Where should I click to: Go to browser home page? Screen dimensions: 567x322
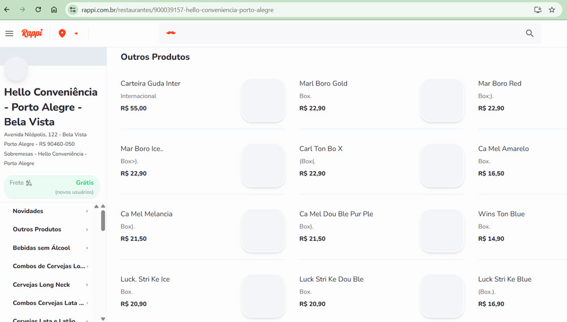tap(54, 10)
